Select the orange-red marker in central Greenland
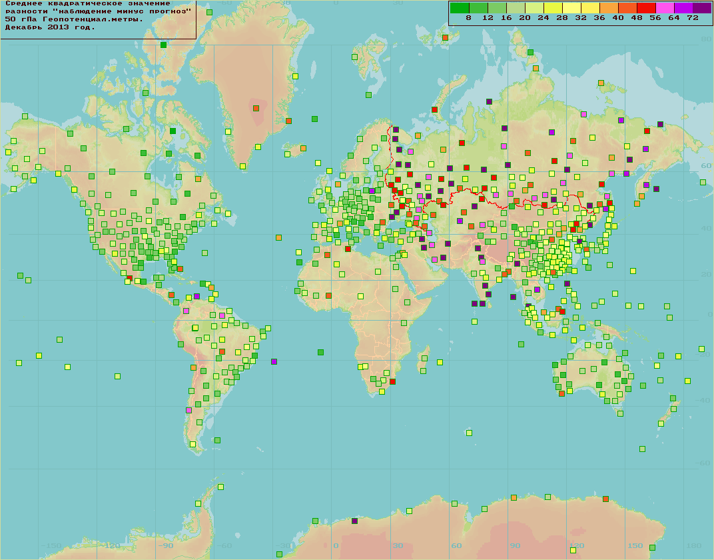 tap(256, 109)
